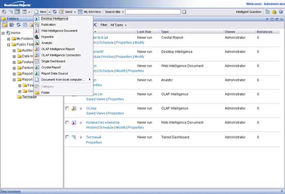Click Saved Views under OLIrep
Image resolution: width=285 pixels, height=194 pixels.
(x=96, y=113)
